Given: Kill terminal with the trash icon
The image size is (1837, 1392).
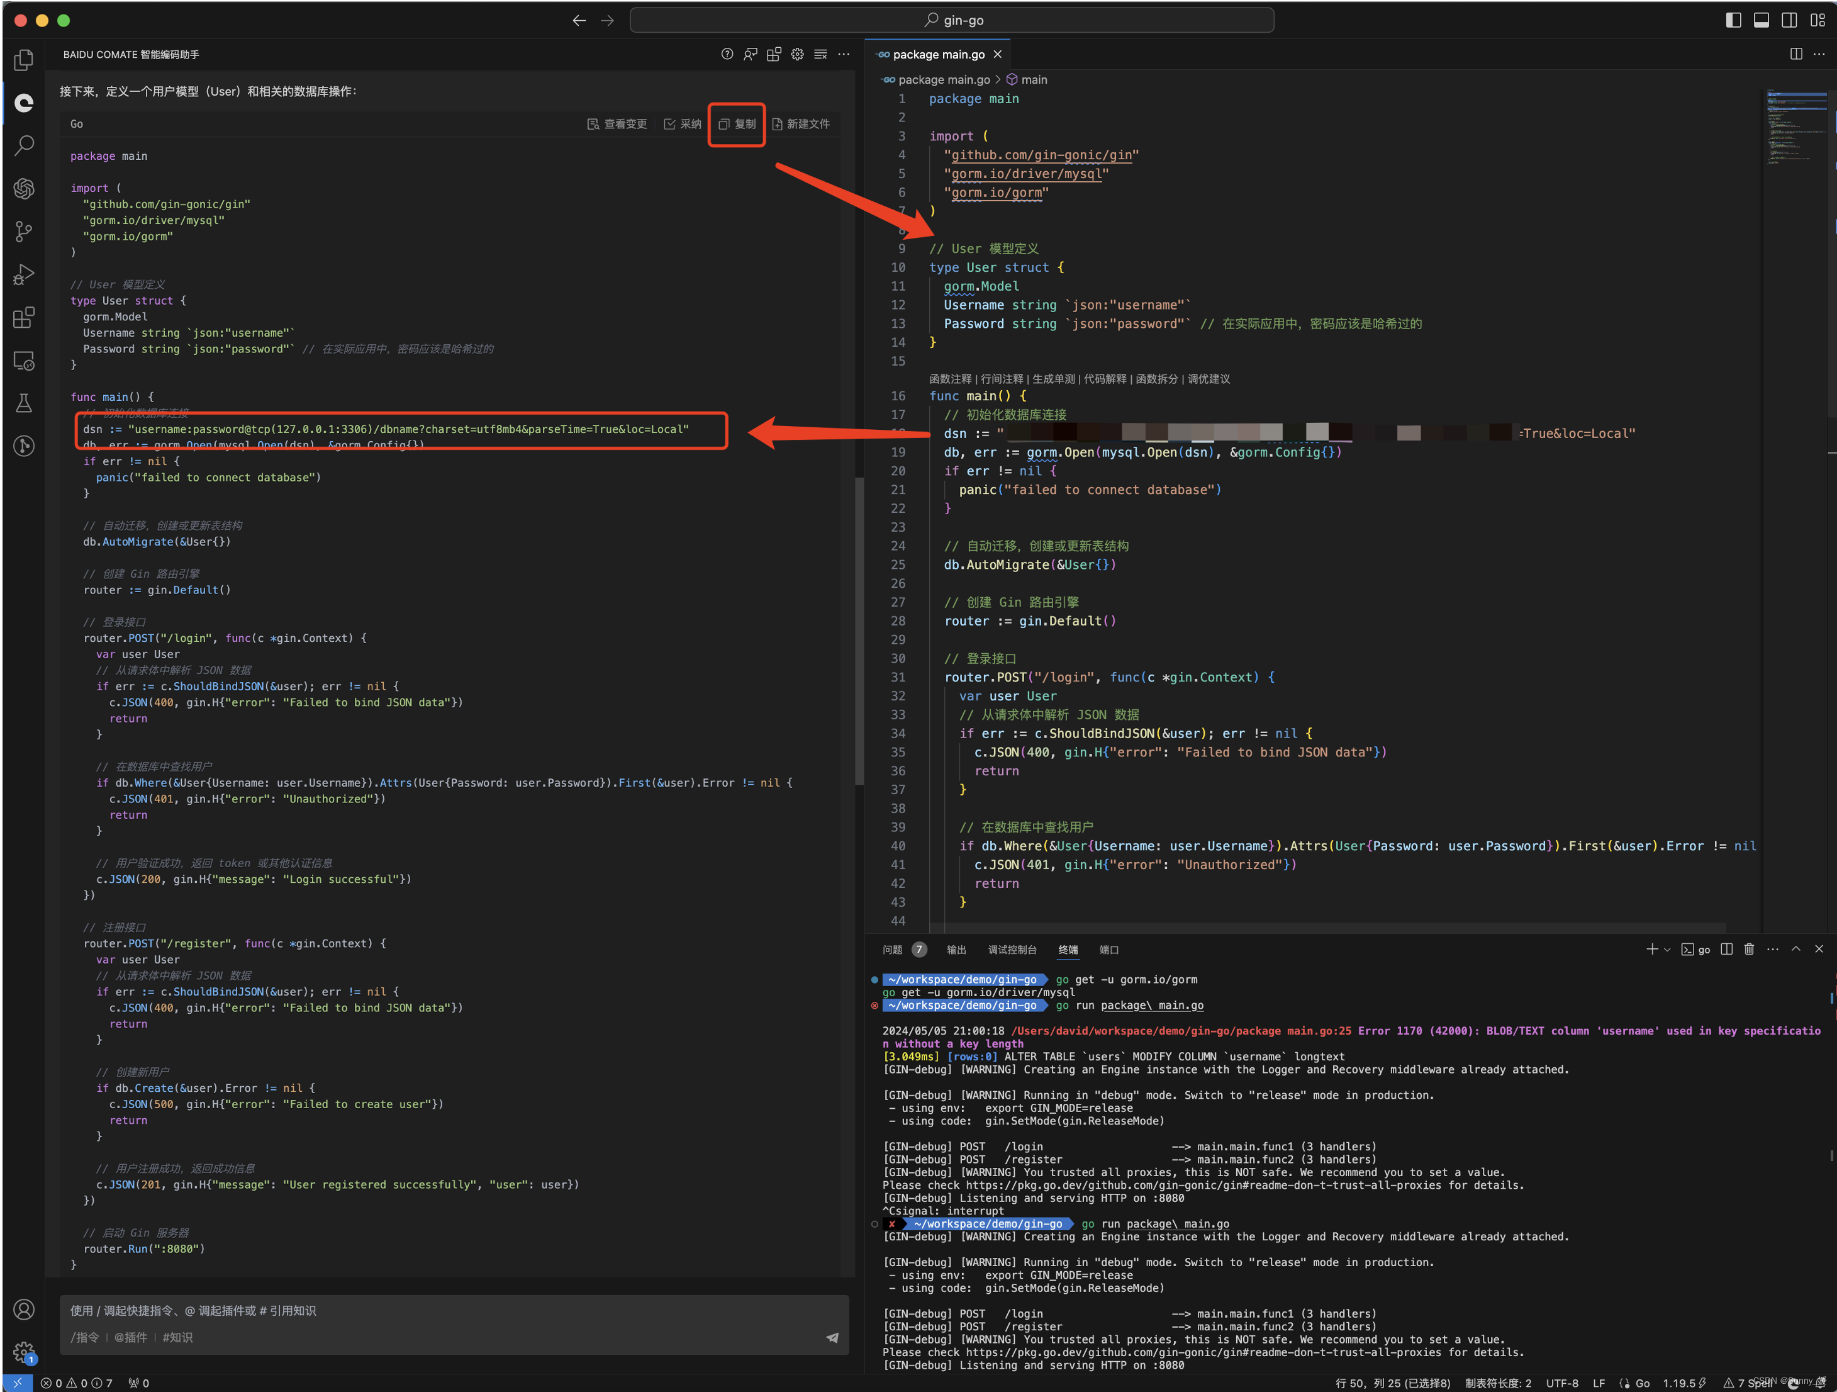Looking at the screenshot, I should [1749, 950].
